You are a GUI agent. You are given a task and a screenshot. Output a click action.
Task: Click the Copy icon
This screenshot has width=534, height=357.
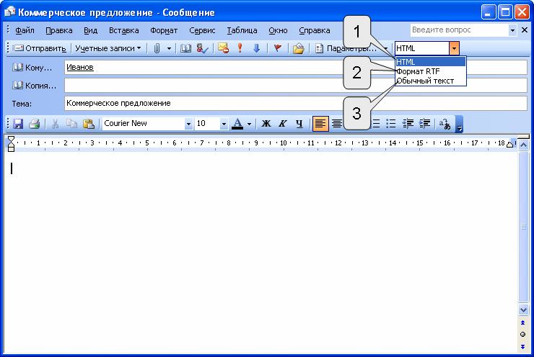tap(71, 124)
